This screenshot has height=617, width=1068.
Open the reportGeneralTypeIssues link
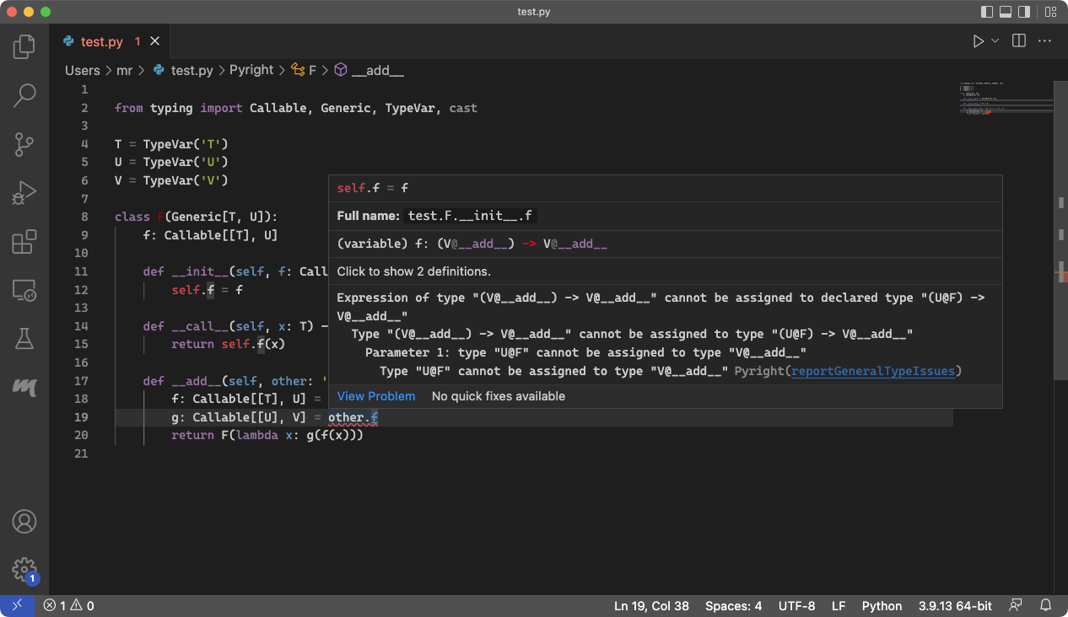click(872, 371)
